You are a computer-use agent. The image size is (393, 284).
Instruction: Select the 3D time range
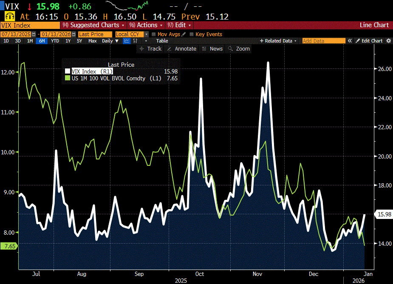(18, 41)
